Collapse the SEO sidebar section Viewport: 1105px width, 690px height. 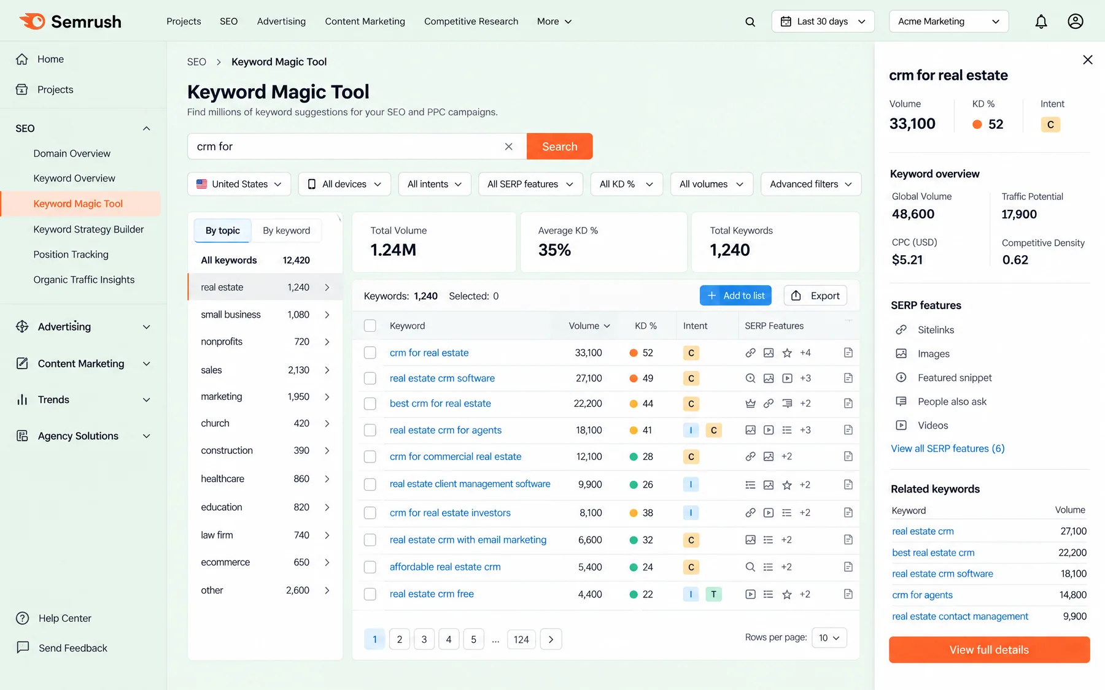tap(146, 128)
